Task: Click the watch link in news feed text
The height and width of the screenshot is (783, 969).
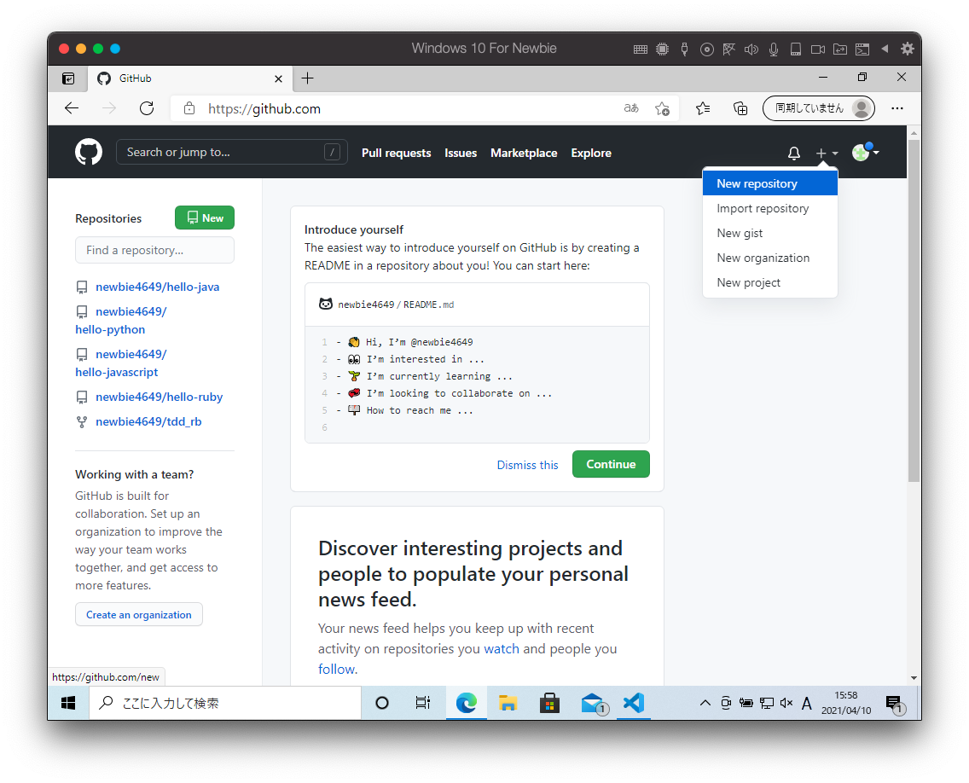Action: 502,649
